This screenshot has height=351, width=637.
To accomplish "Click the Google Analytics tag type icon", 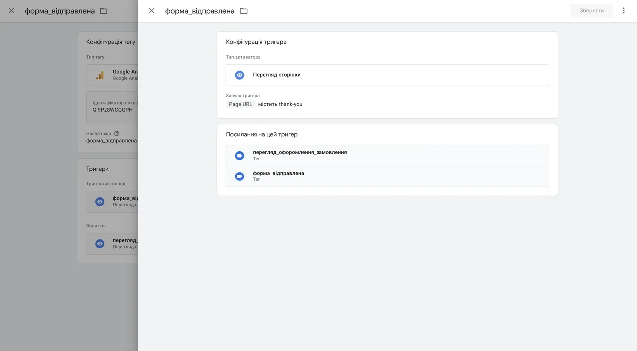I will point(100,75).
